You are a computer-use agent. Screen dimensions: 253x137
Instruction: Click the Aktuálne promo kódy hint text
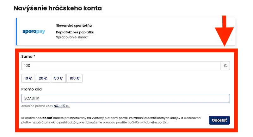coord(37,106)
